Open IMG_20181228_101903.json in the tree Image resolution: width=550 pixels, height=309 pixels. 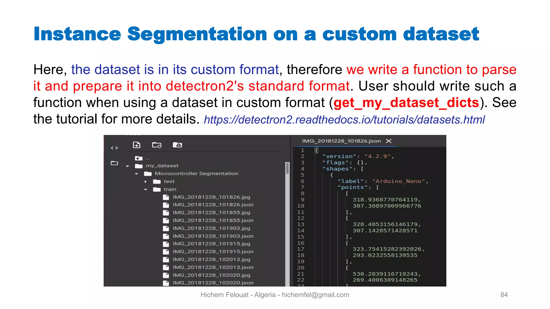213,236
